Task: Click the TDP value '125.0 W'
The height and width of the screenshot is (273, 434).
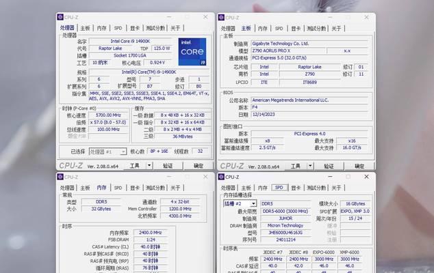Action: (x=162, y=48)
